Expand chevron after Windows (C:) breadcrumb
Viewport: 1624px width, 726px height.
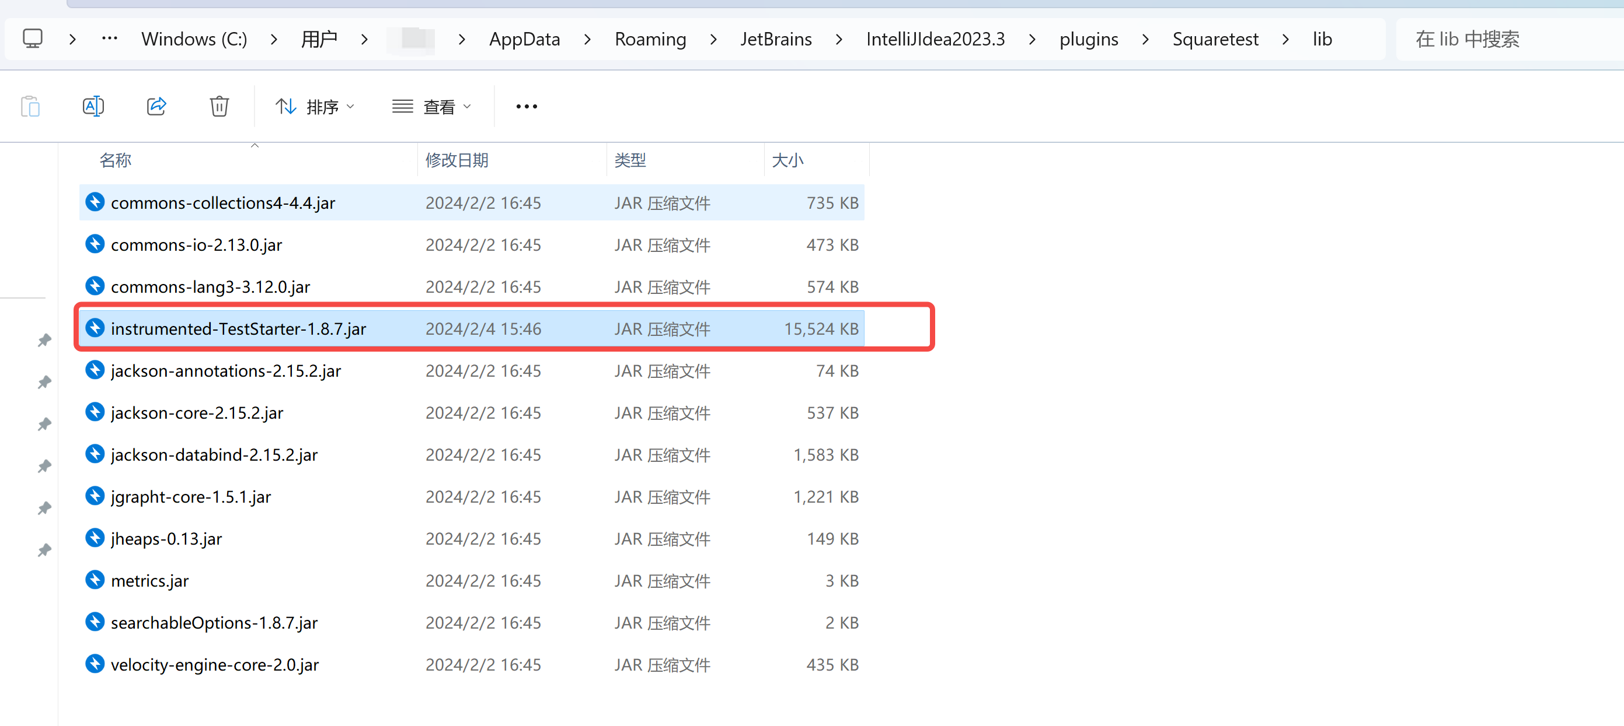tap(274, 39)
